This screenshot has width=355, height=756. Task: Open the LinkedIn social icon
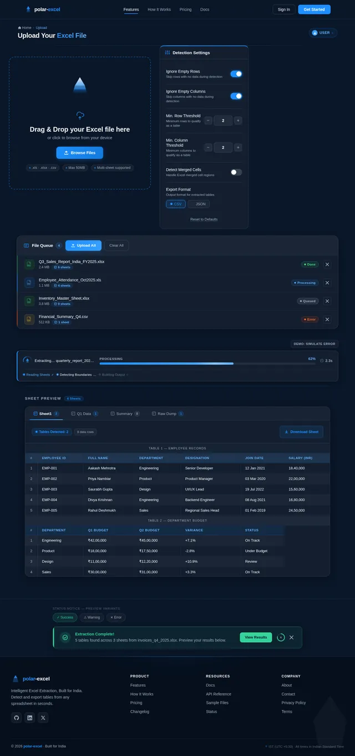30,717
